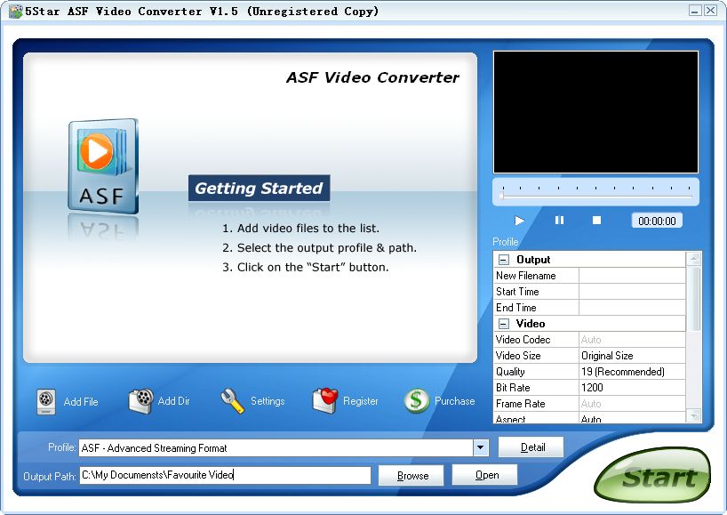727x515 pixels.
Task: Pause the preview video
Action: [559, 221]
